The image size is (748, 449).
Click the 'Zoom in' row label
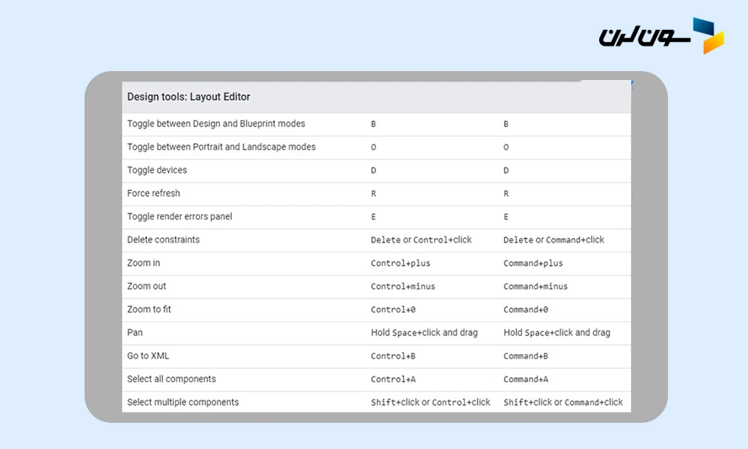[144, 263]
